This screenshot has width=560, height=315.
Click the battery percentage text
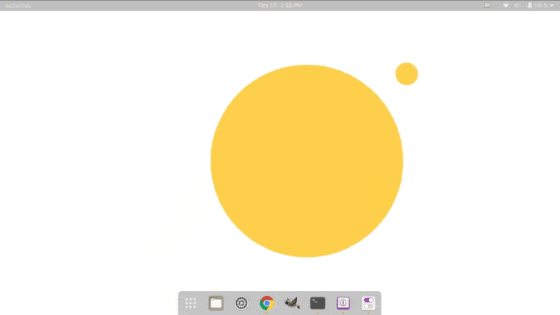coord(541,6)
